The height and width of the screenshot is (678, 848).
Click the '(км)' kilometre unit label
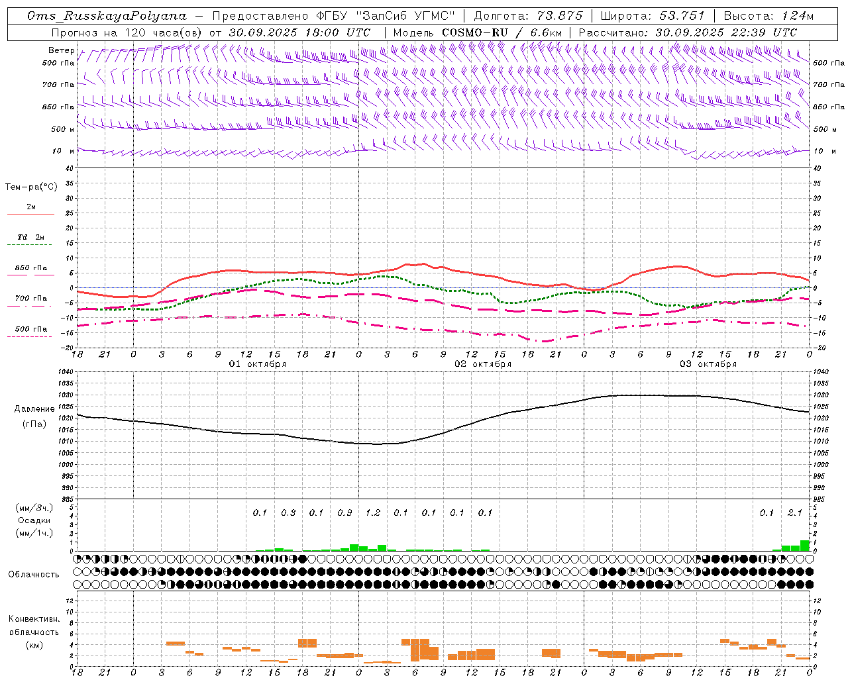tap(34, 645)
